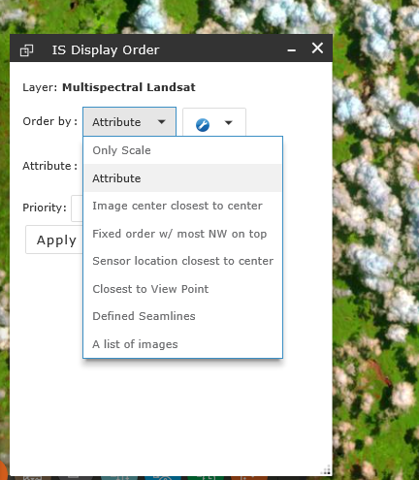This screenshot has width=419, height=480.
Task: Select Only Scale option
Action: click(x=182, y=150)
